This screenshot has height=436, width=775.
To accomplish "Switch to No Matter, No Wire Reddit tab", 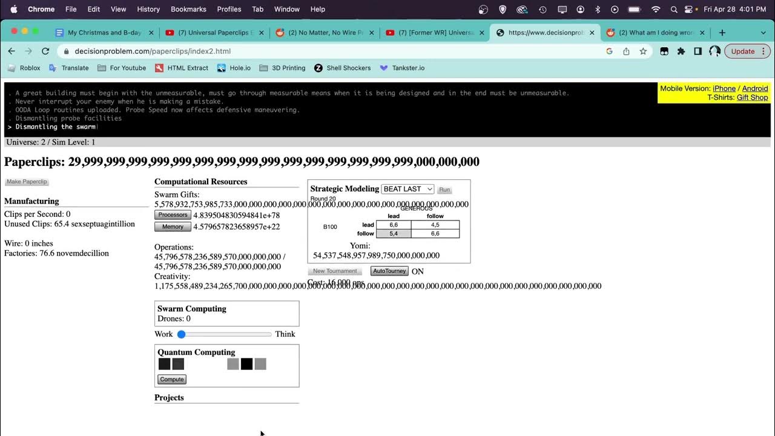I will click(325, 33).
